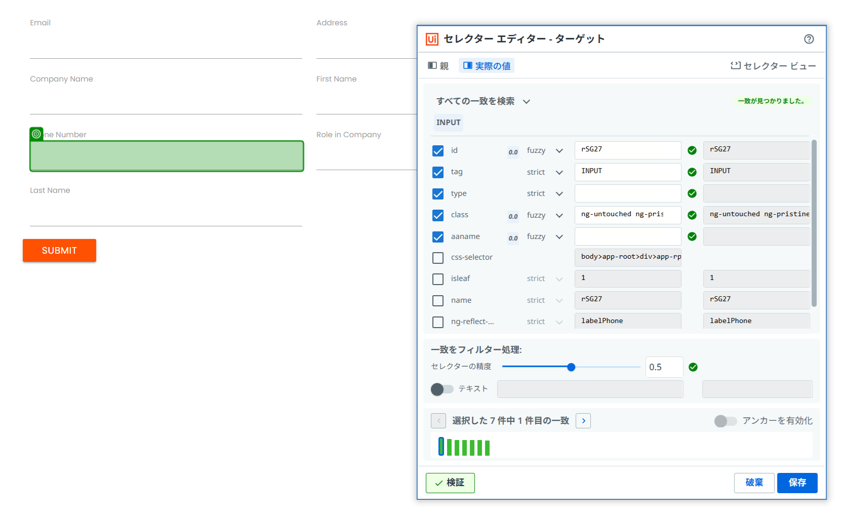Click the attribute list scrollbar
Image resolution: width=851 pixels, height=519 pixels.
(814, 223)
